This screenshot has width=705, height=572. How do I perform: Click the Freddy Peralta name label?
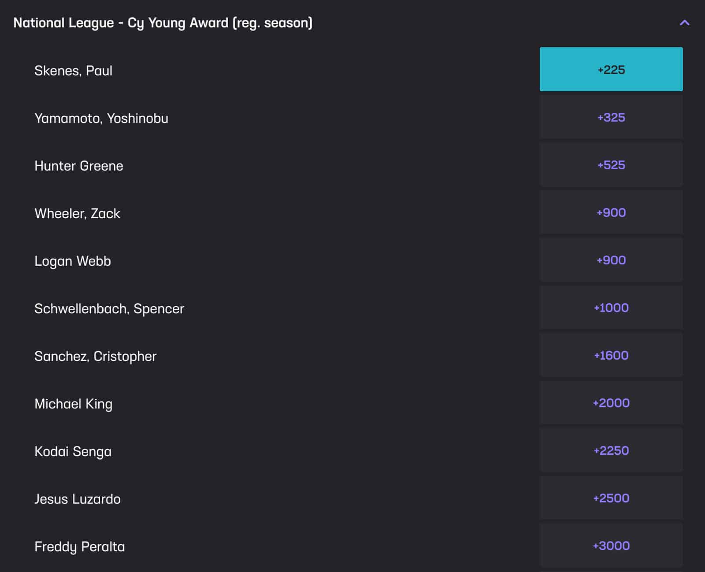[x=79, y=546]
